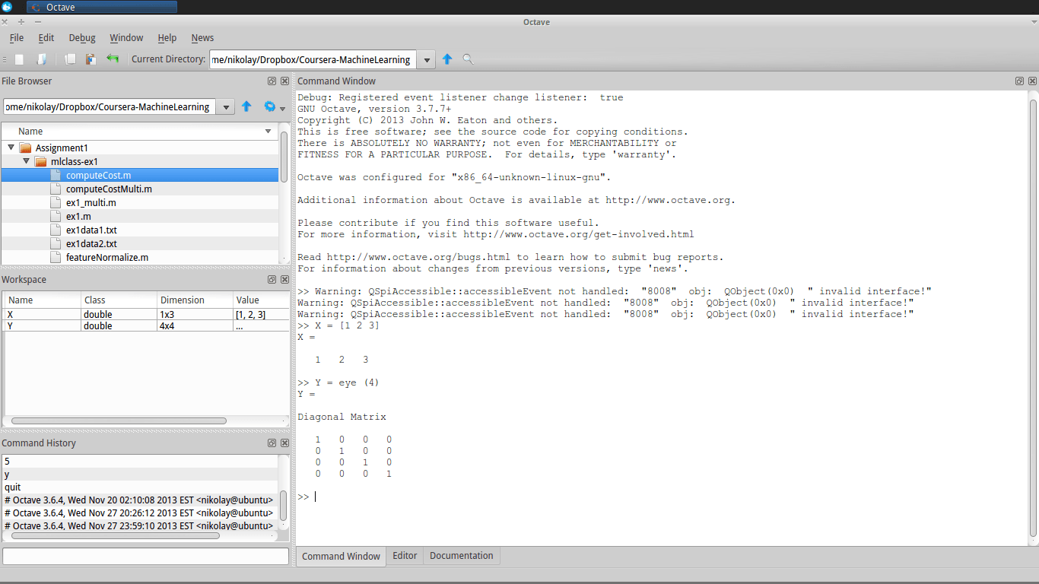The height and width of the screenshot is (584, 1039).
Task: Switch to the Documentation tab
Action: tap(461, 556)
